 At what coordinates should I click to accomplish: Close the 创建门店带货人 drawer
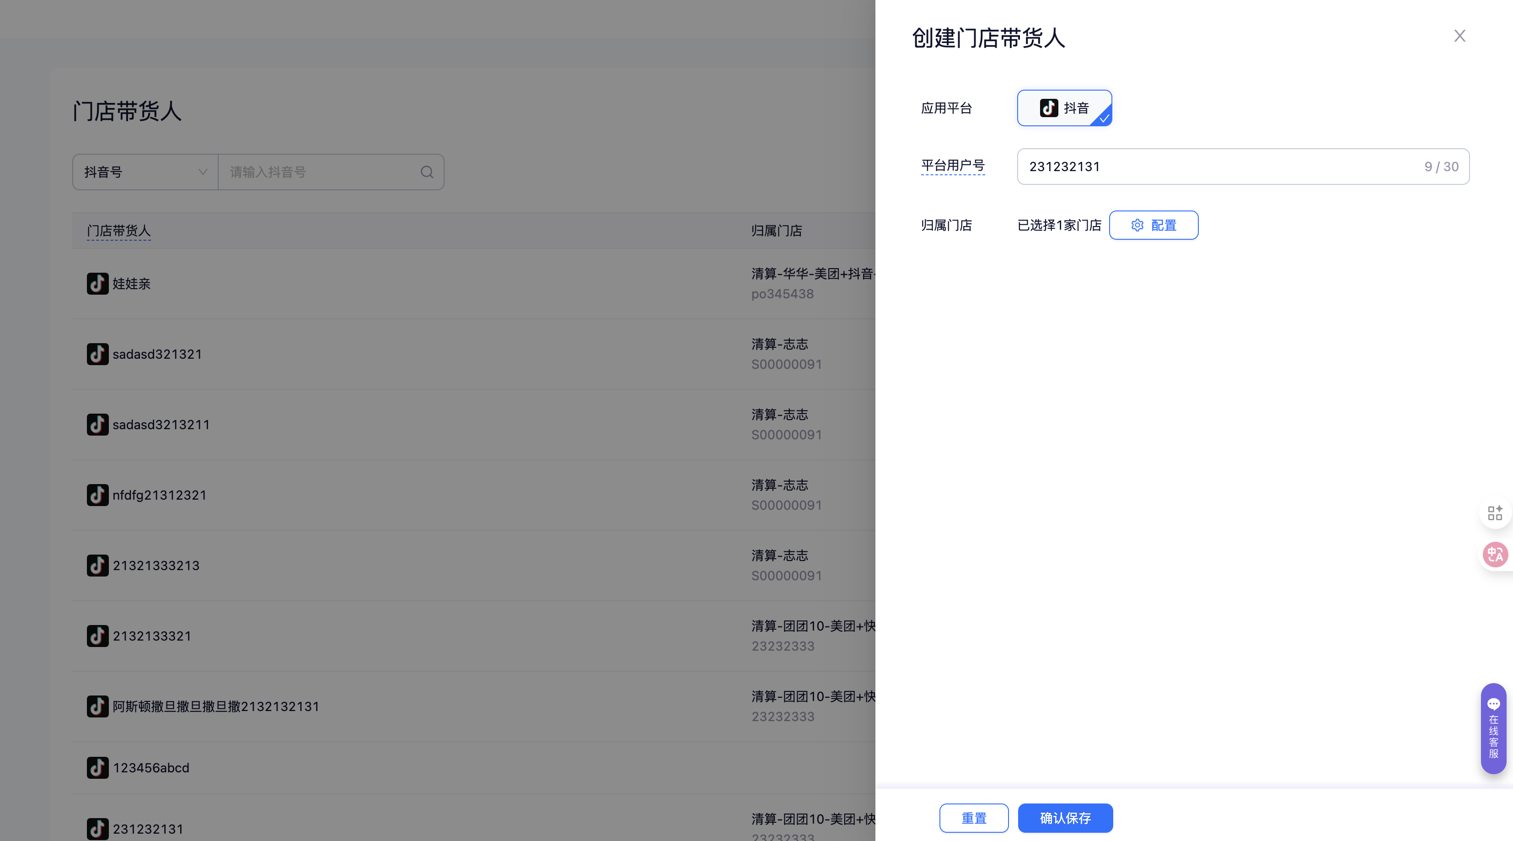[1459, 37]
